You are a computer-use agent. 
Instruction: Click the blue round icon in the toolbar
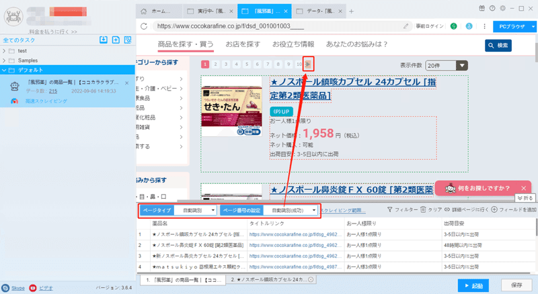coord(469,26)
